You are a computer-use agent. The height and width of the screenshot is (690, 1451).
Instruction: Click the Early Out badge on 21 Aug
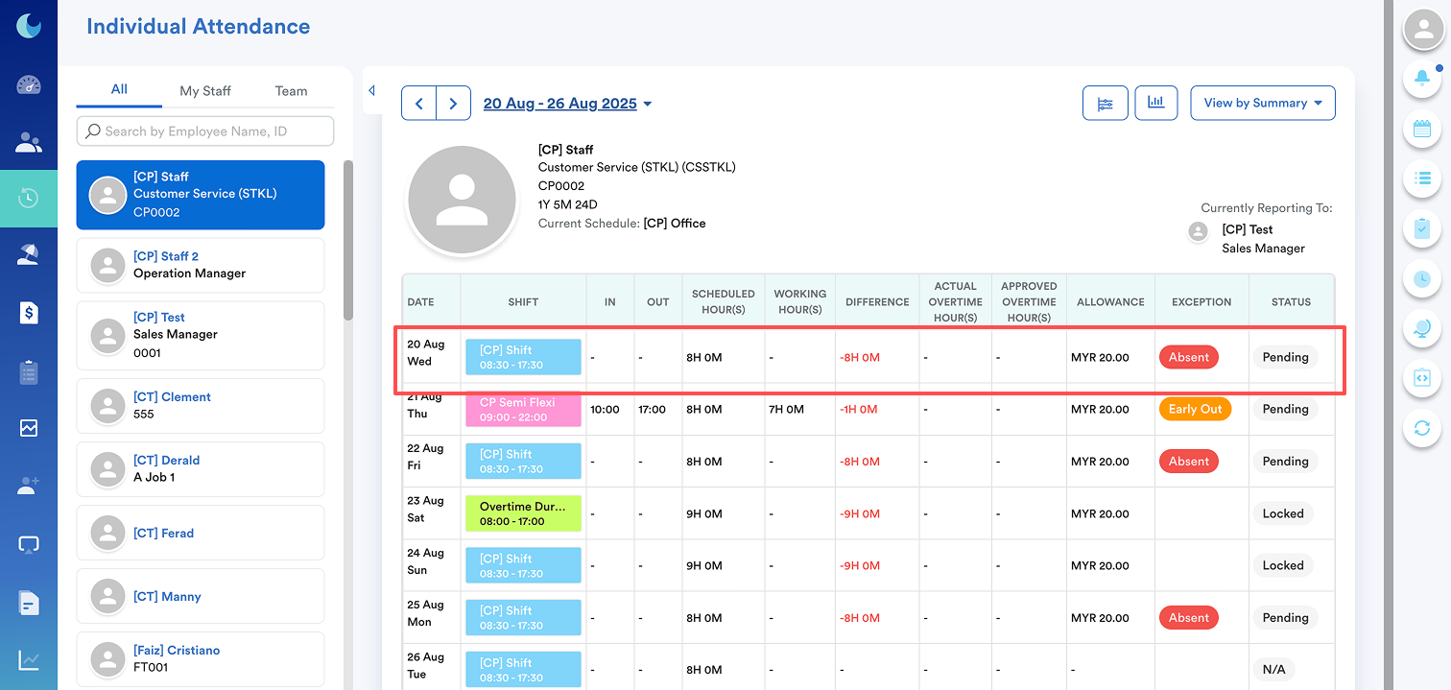tap(1195, 409)
